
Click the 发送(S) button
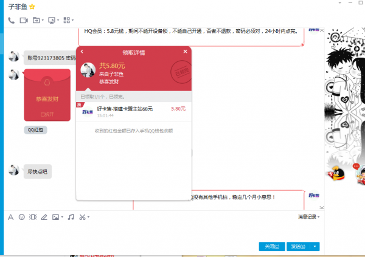pyautogui.click(x=298, y=246)
